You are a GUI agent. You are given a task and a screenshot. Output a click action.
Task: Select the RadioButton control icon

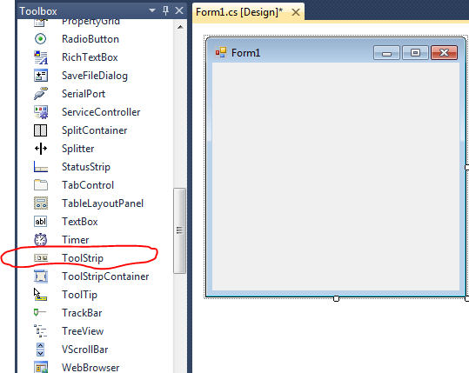[x=40, y=39]
